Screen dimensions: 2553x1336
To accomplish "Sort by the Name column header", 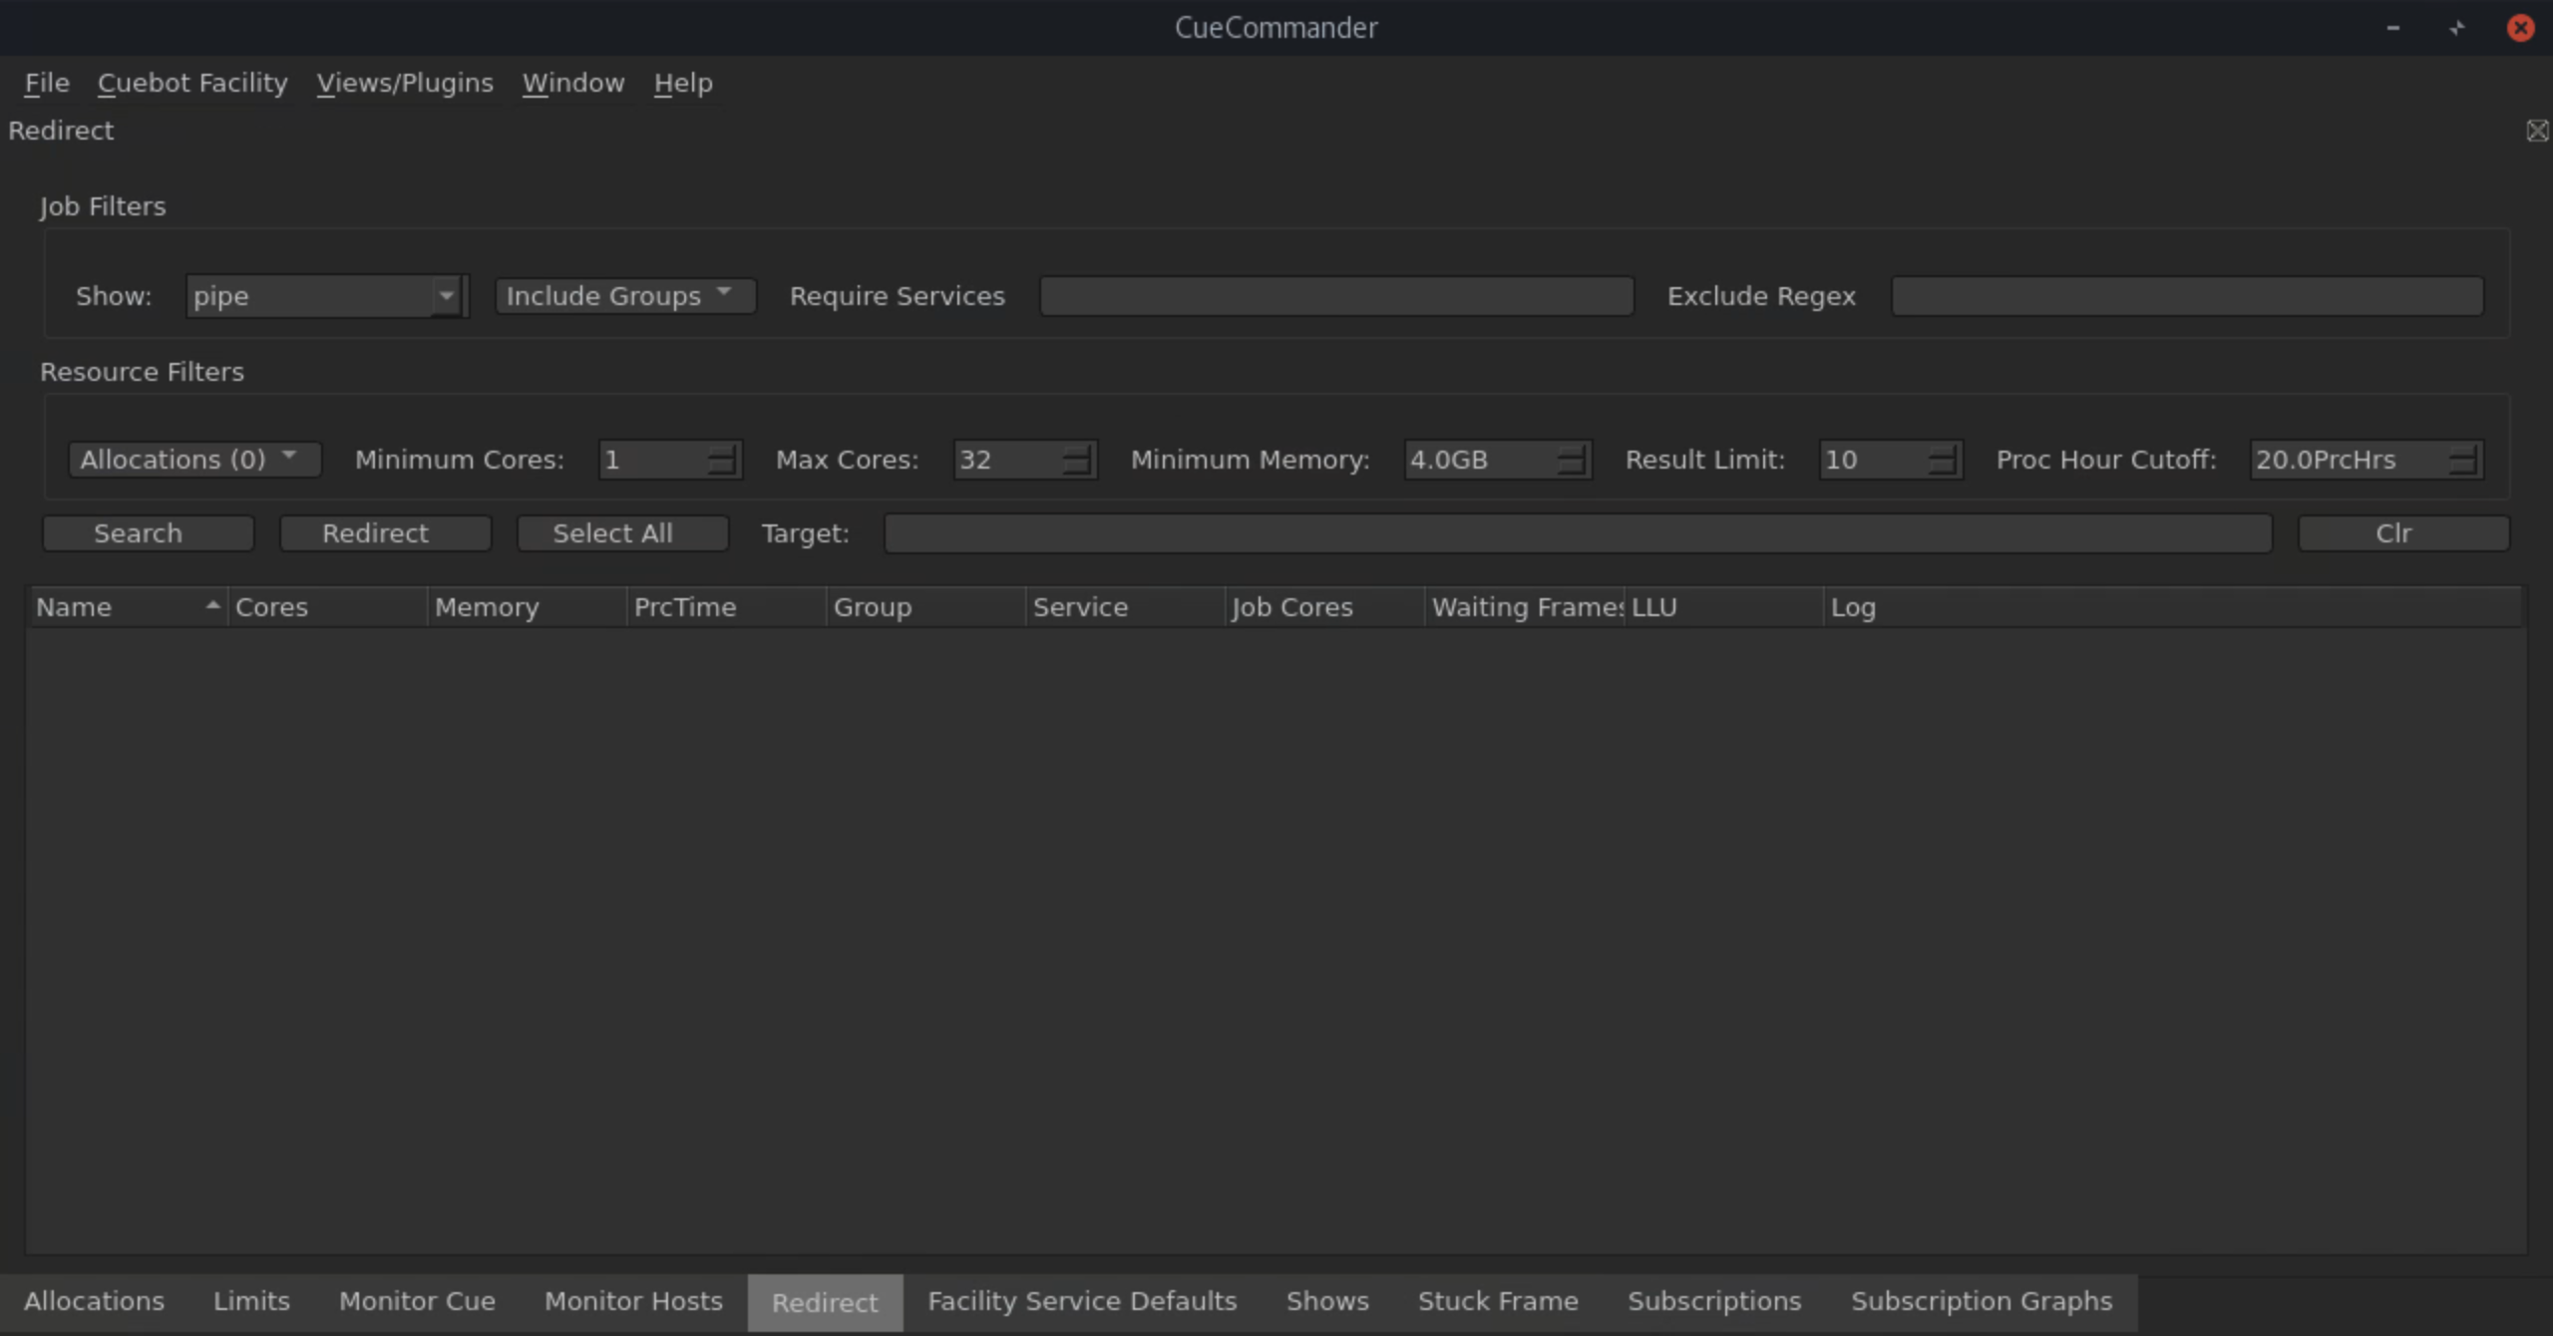I will click(128, 607).
